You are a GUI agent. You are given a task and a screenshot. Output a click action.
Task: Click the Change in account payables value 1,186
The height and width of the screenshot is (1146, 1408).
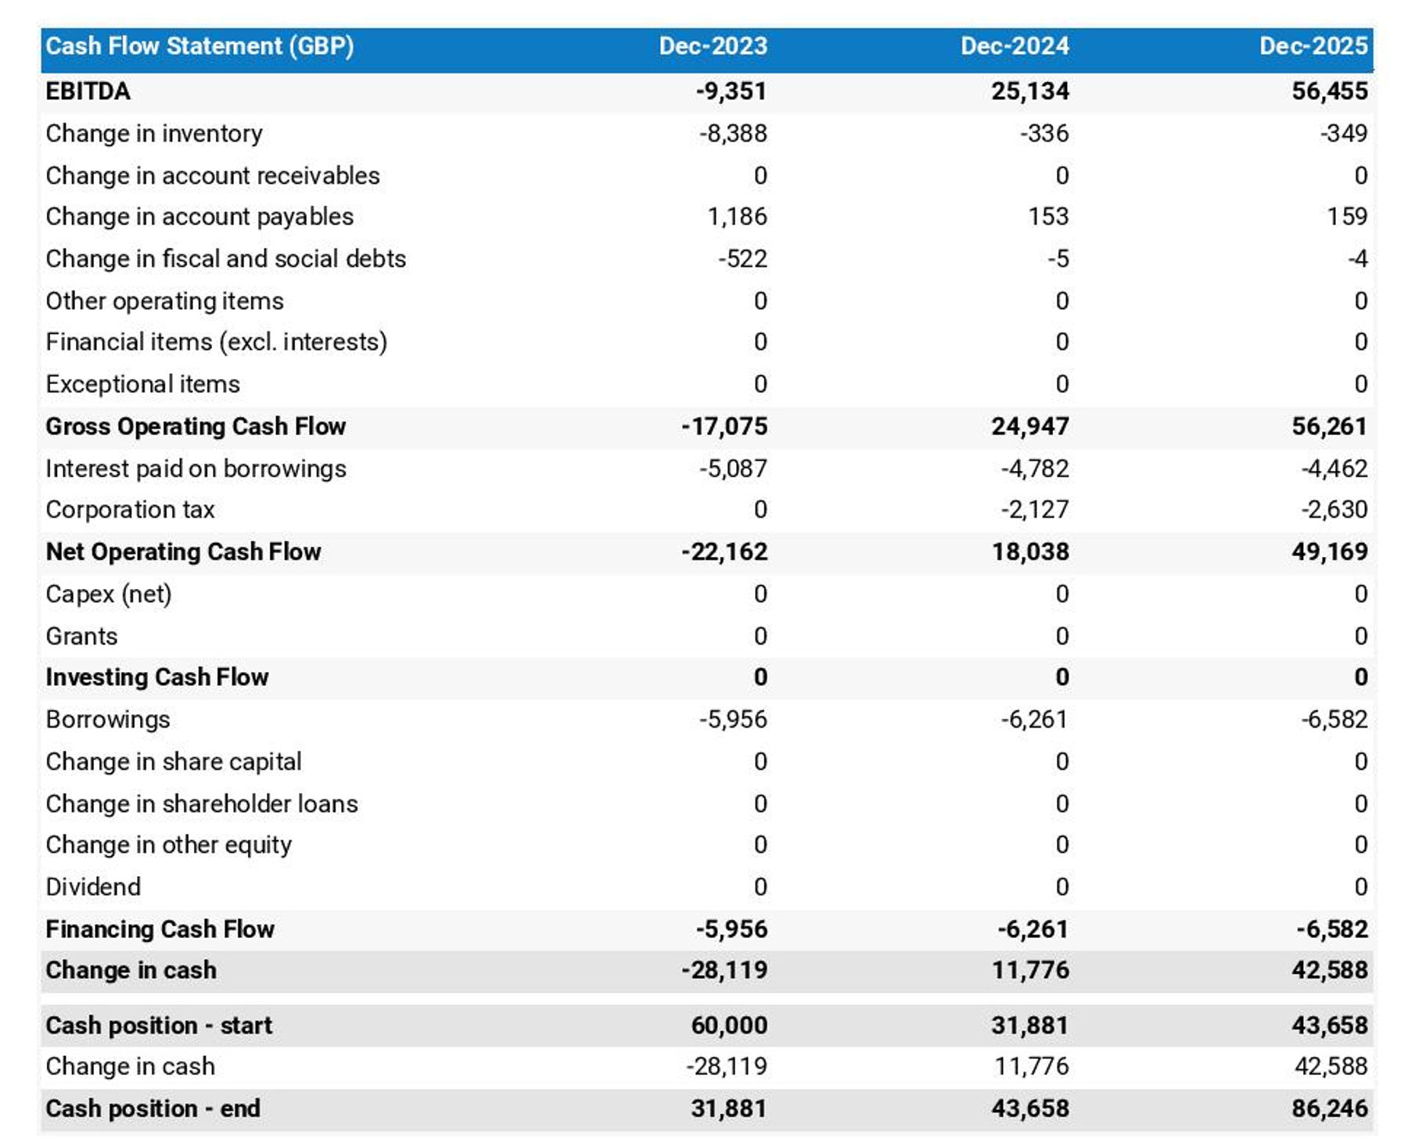(x=738, y=217)
